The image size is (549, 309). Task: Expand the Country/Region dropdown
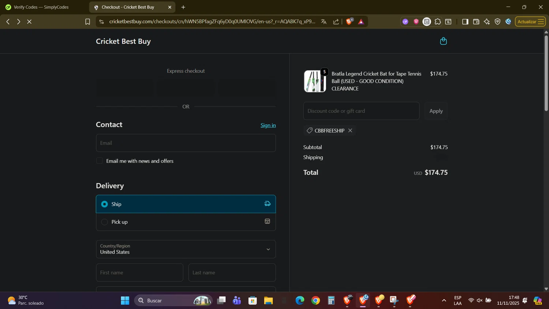[x=186, y=249]
